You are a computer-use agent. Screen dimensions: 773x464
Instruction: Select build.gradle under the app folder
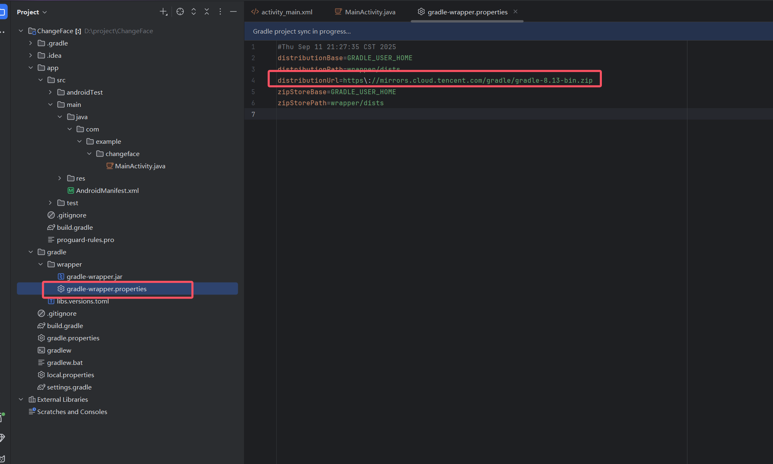[x=75, y=227]
